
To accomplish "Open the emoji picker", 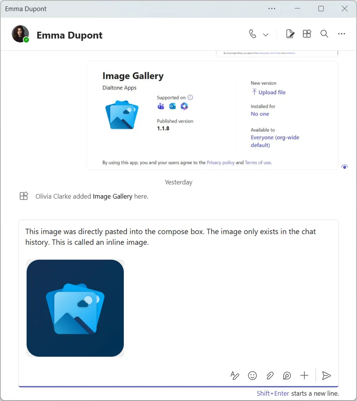I will (252, 376).
